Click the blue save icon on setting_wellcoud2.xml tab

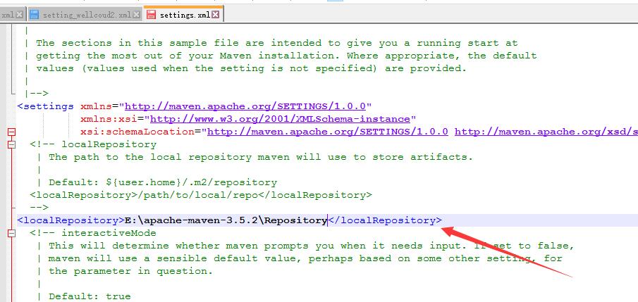pos(35,15)
